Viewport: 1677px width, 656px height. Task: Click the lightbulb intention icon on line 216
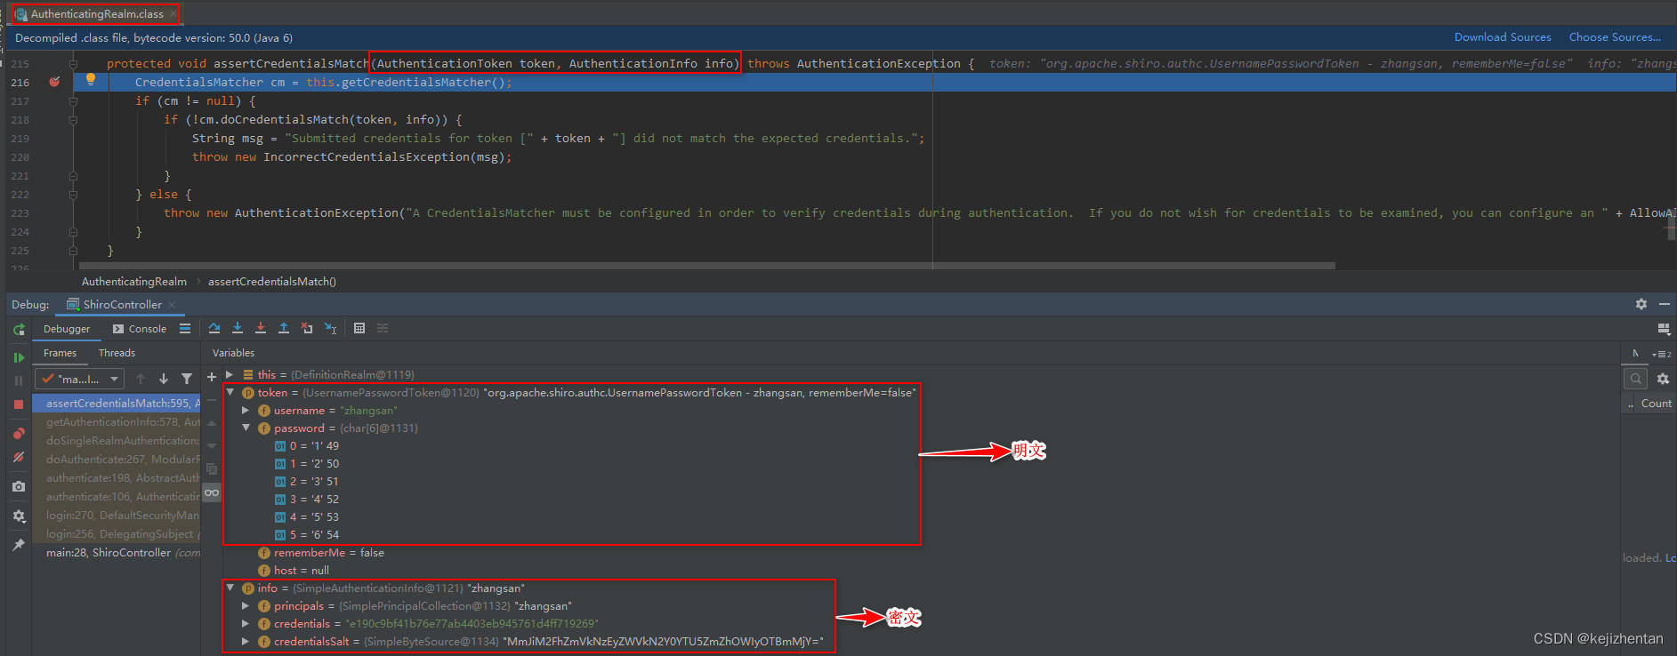(90, 80)
